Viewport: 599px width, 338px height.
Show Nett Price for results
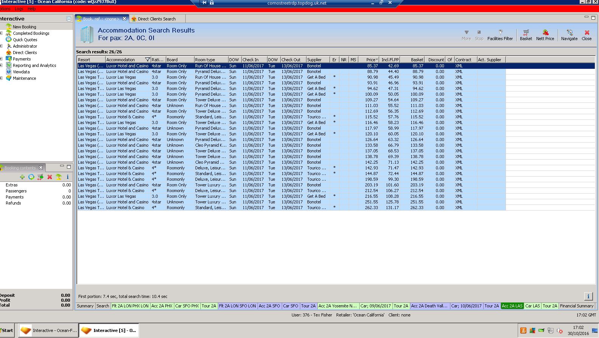tap(545, 35)
